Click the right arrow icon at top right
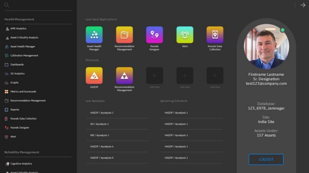 [x=303, y=5]
